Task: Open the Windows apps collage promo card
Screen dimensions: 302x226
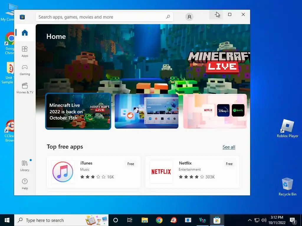Action: (147, 111)
